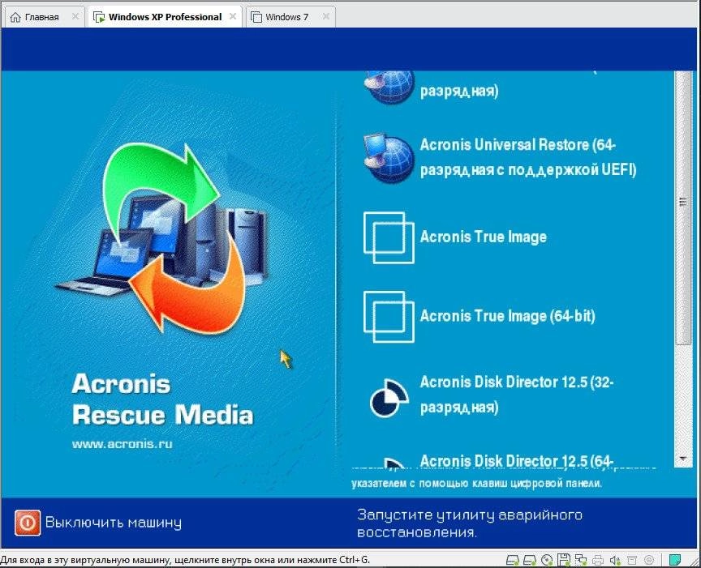Screen dimensions: 701x568
Task: Switch to the Windows 7 tab
Action: (x=290, y=17)
